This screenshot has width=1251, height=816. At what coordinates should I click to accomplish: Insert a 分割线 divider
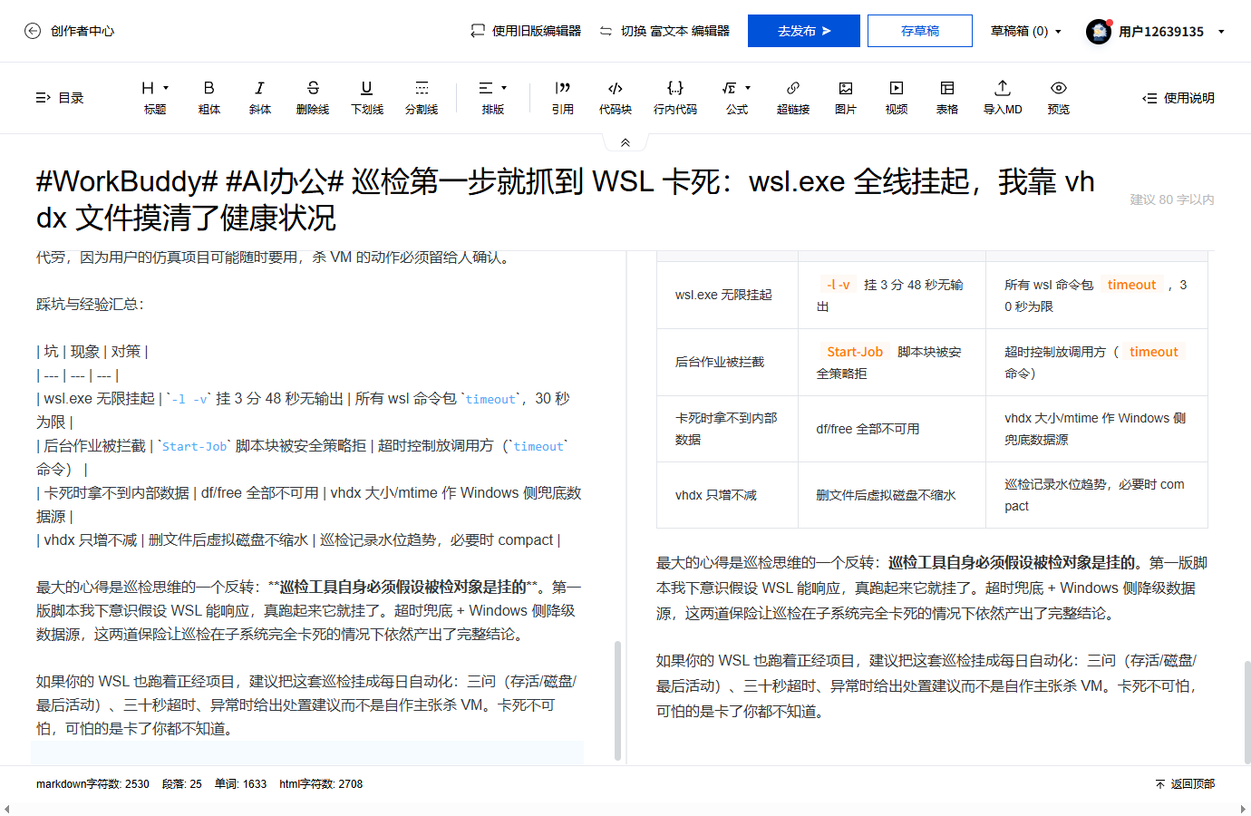pos(422,98)
